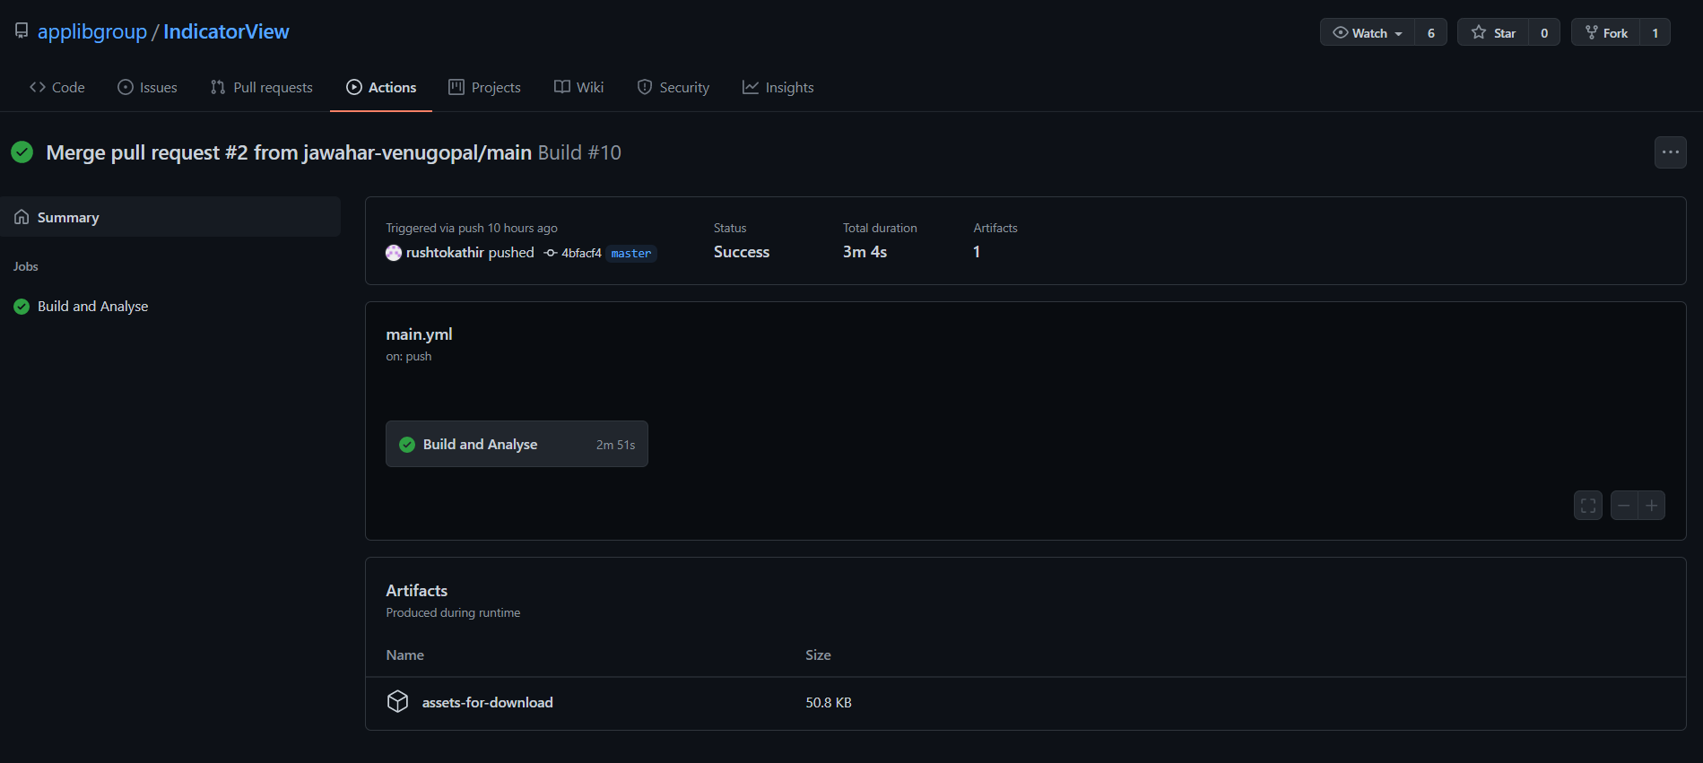Switch to the Issues tab
This screenshot has width=1703, height=763.
[x=148, y=87]
